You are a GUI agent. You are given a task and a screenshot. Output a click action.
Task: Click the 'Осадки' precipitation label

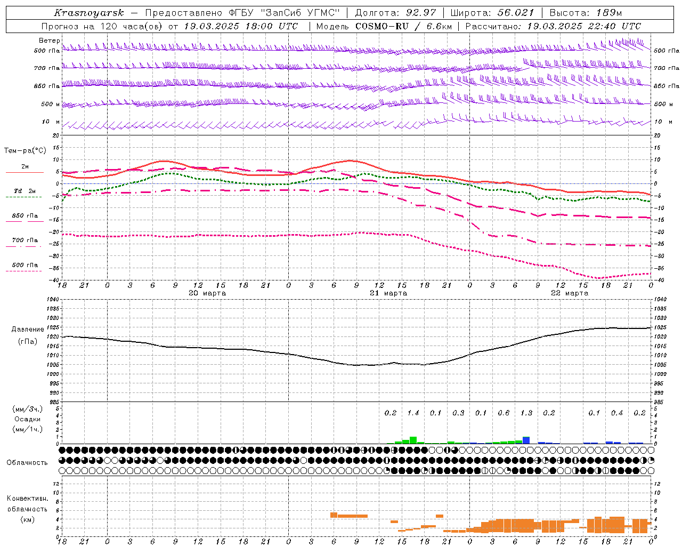click(28, 419)
